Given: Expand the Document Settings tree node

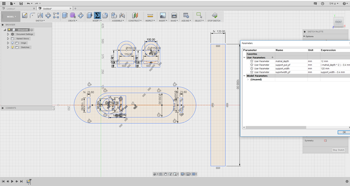Looking at the screenshot, I should 8,34.
